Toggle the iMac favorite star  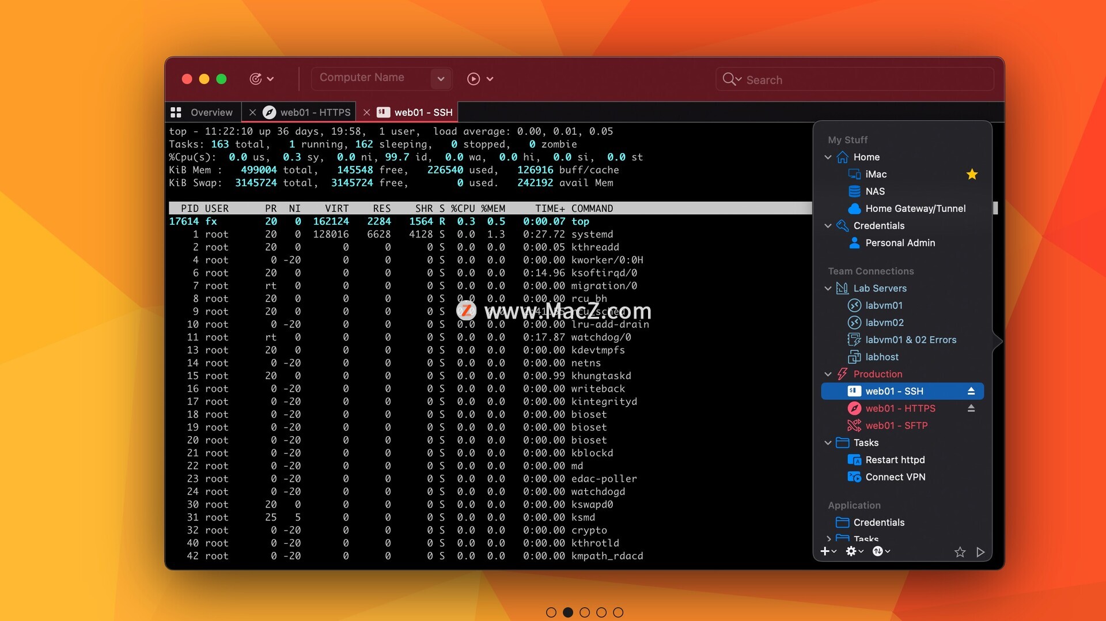coord(972,175)
